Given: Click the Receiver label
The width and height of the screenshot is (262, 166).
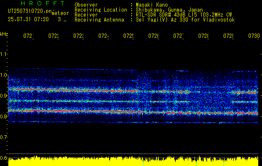Looking at the screenshot, I should point(86,15).
